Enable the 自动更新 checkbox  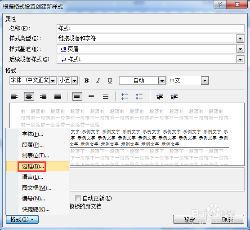pyautogui.click(x=78, y=198)
